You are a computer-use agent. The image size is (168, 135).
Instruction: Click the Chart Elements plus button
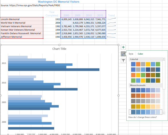coord(123,47)
